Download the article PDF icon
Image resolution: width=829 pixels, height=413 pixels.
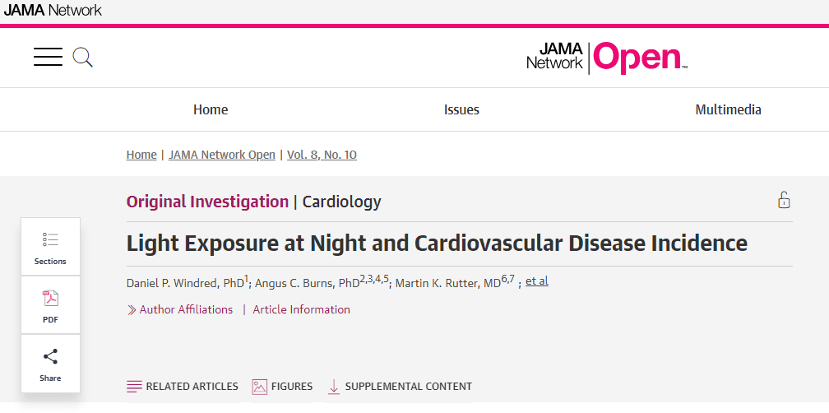pos(50,299)
